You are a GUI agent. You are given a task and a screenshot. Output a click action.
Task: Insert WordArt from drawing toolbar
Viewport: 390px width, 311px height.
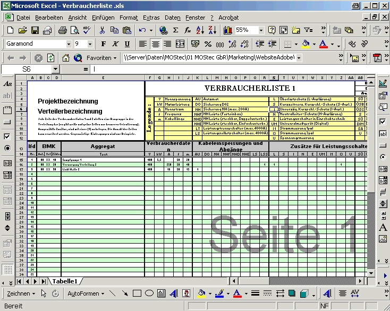174,293
